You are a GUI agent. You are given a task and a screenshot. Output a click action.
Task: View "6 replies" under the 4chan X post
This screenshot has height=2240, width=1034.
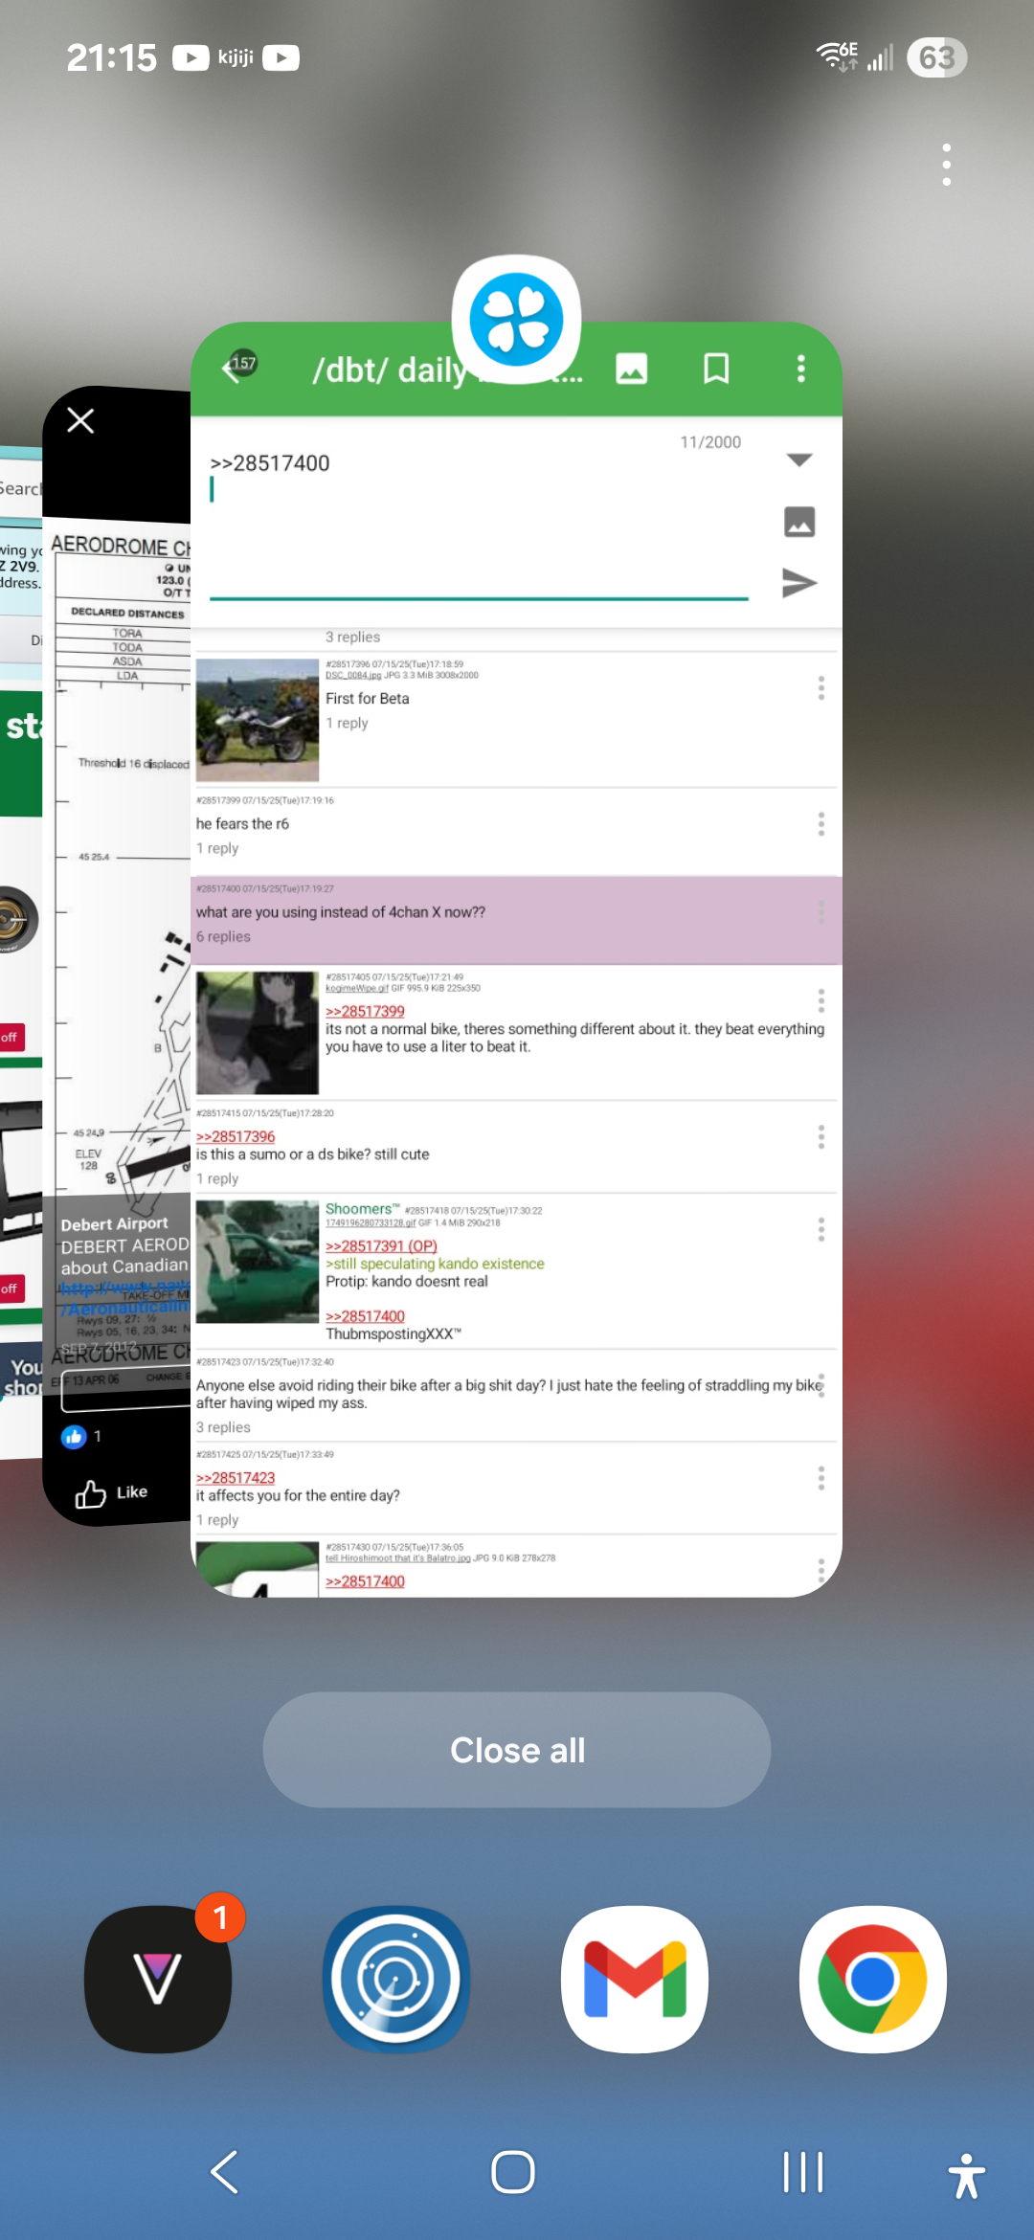tap(223, 936)
